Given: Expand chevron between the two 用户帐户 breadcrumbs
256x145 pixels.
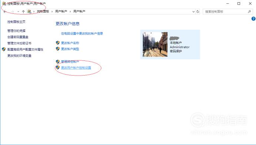Looking at the screenshot, I should click(x=70, y=11).
